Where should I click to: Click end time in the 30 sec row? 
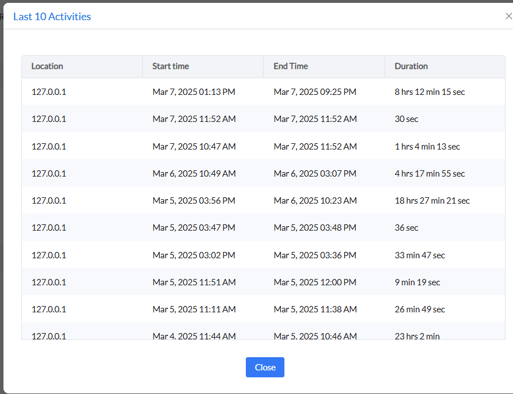tap(315, 119)
